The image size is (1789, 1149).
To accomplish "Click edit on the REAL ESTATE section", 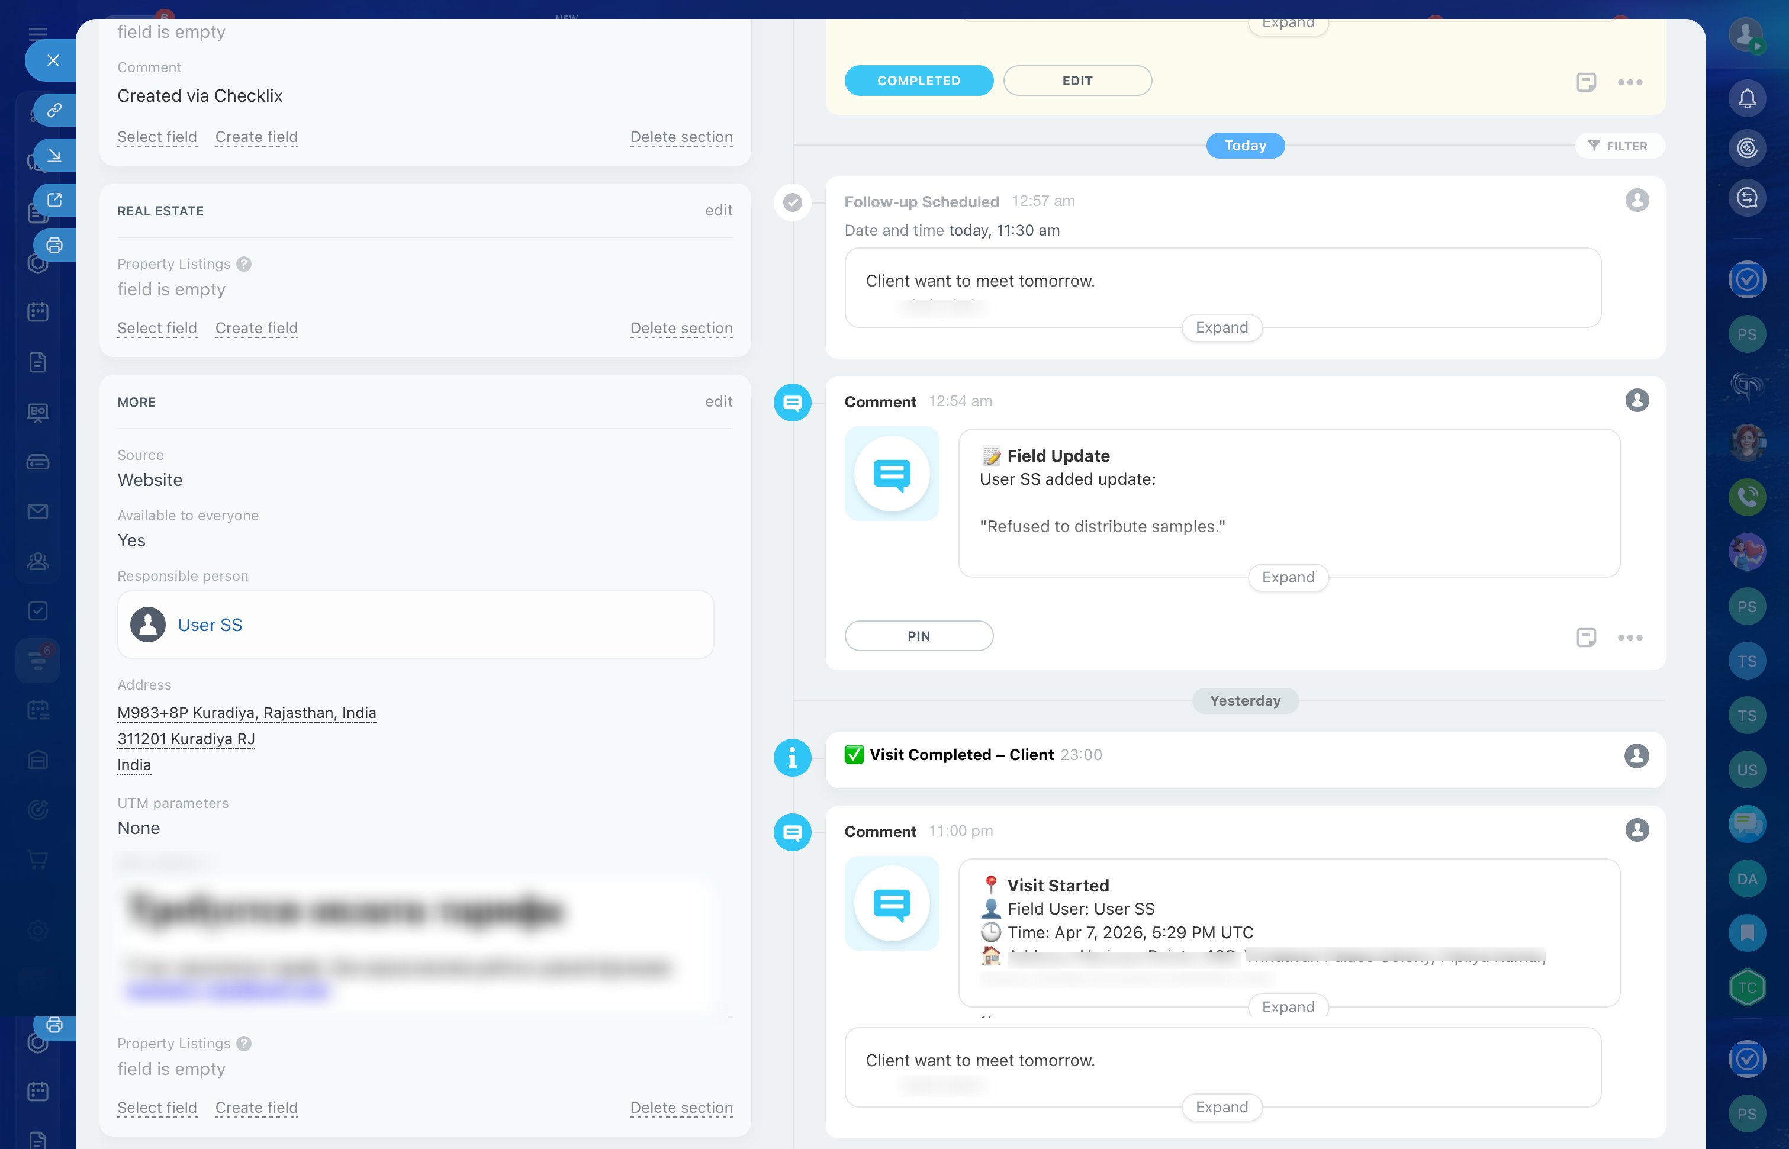I will [x=719, y=210].
